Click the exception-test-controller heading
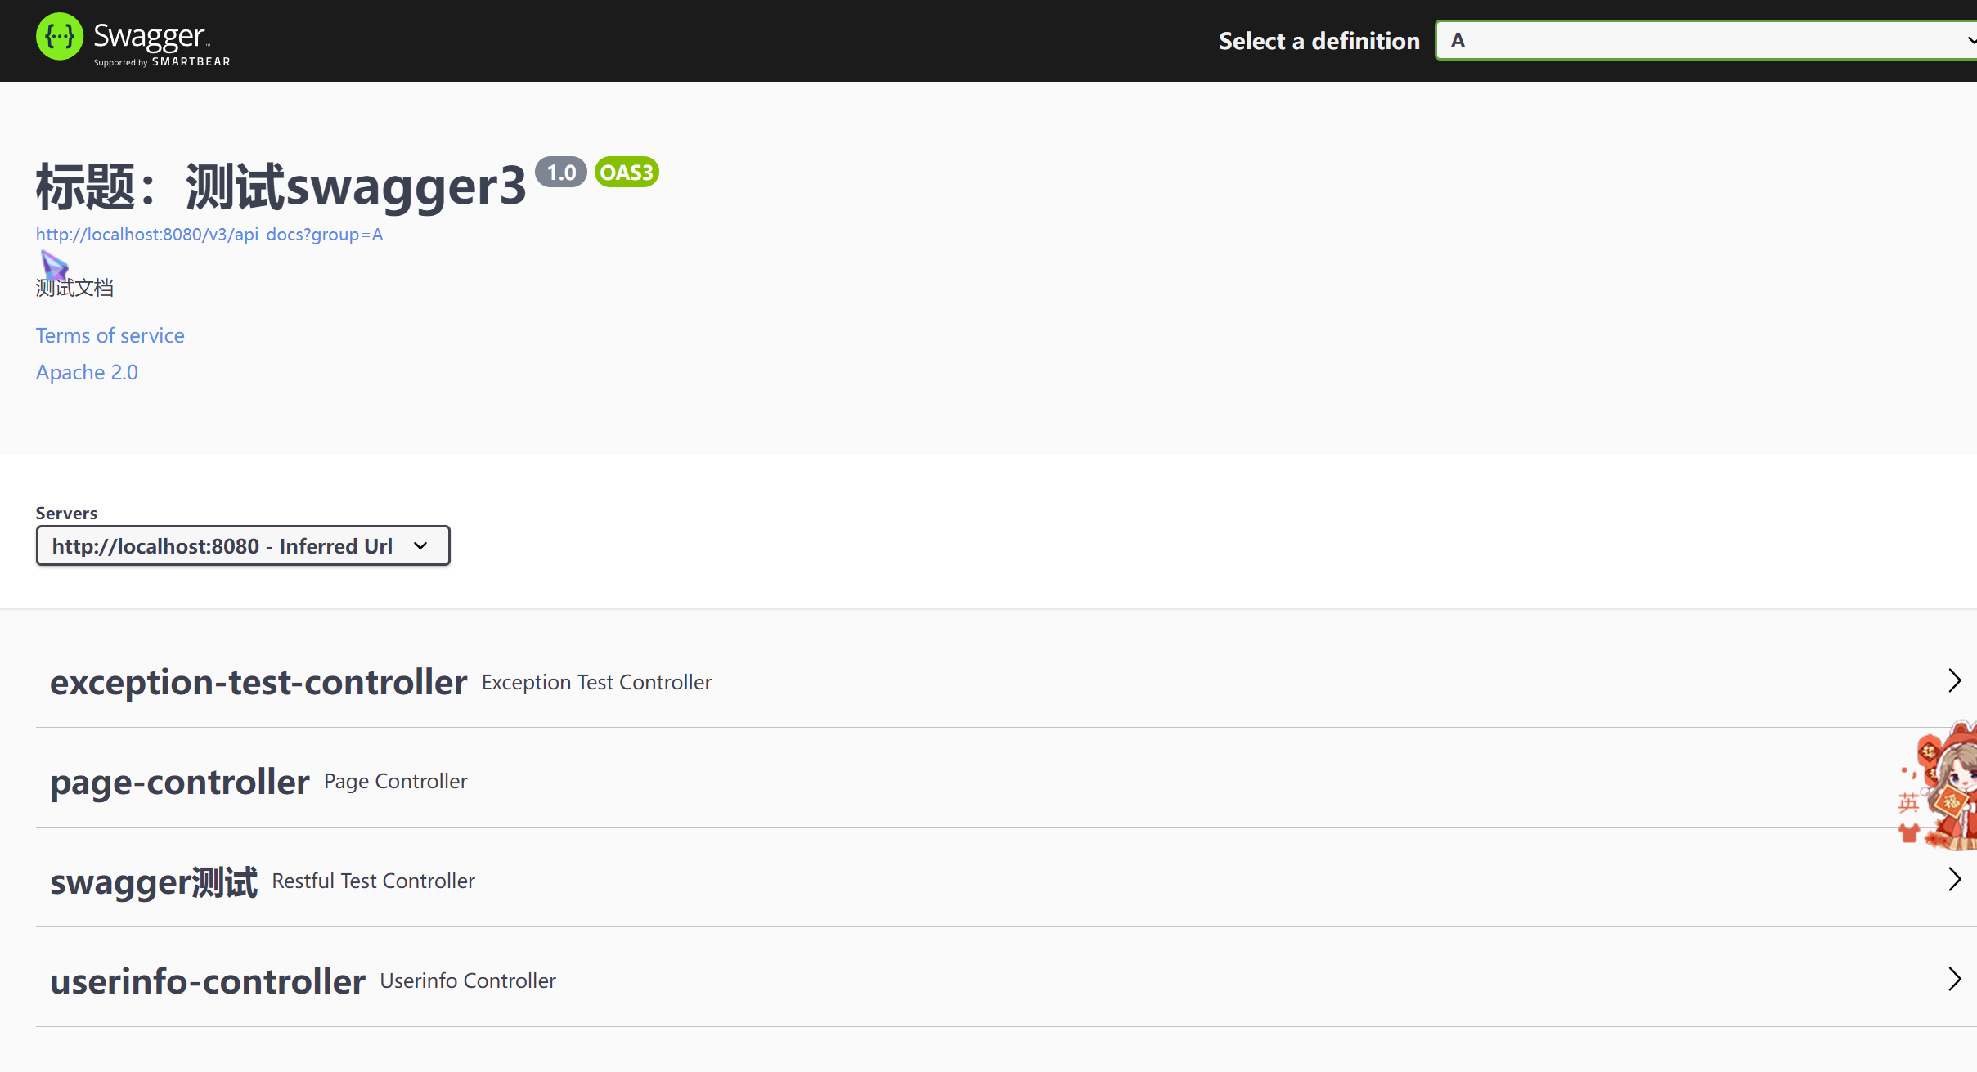The height and width of the screenshot is (1072, 1977). click(x=258, y=682)
